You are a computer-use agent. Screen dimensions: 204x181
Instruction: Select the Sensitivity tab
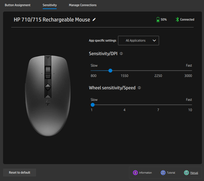(x=49, y=5)
